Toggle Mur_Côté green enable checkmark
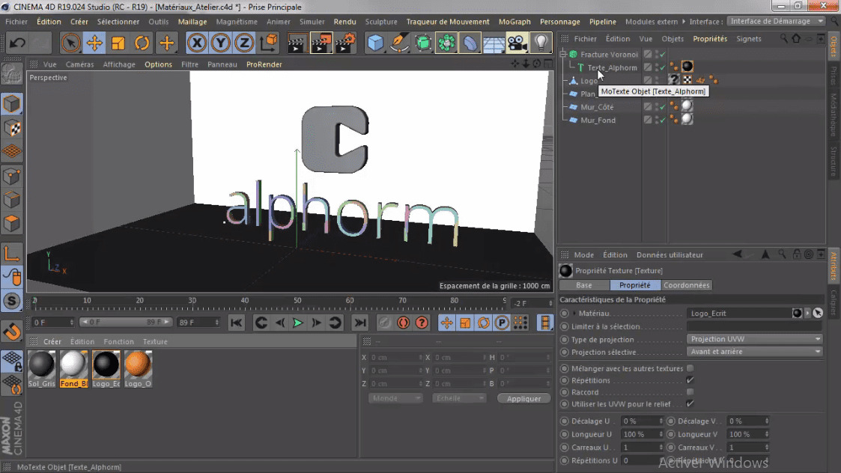The height and width of the screenshot is (473, 841). tap(663, 107)
